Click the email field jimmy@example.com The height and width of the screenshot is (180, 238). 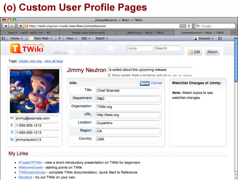tap(37, 118)
